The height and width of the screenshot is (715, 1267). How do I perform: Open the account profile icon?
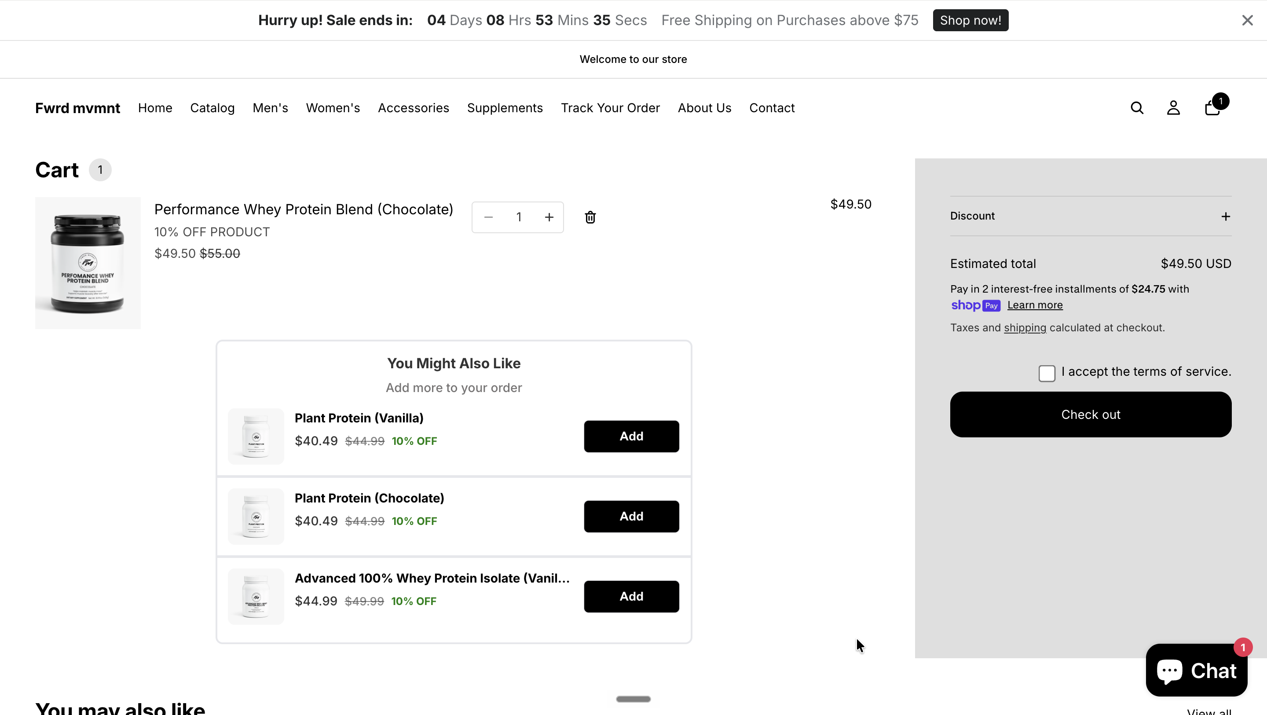tap(1173, 108)
